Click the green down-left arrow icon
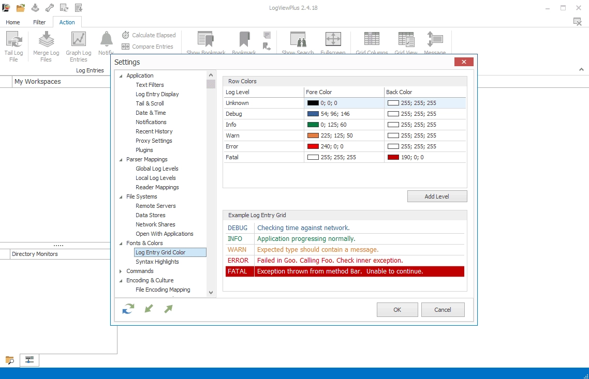This screenshot has width=589, height=379. [x=149, y=309]
